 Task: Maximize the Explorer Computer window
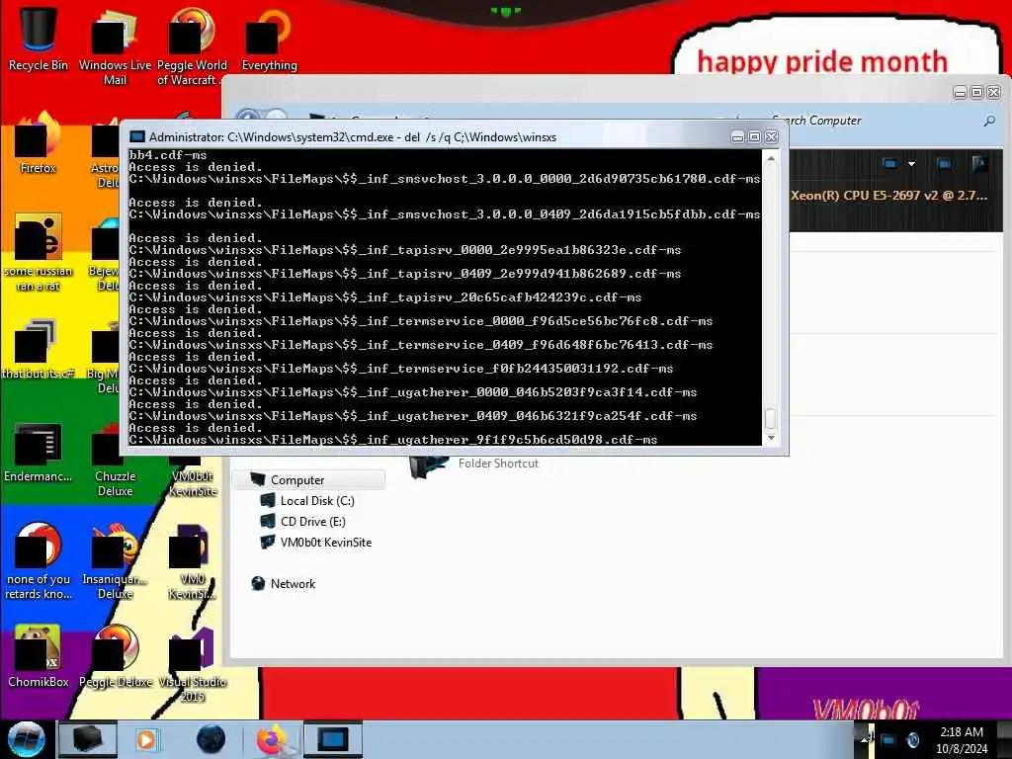(x=976, y=92)
